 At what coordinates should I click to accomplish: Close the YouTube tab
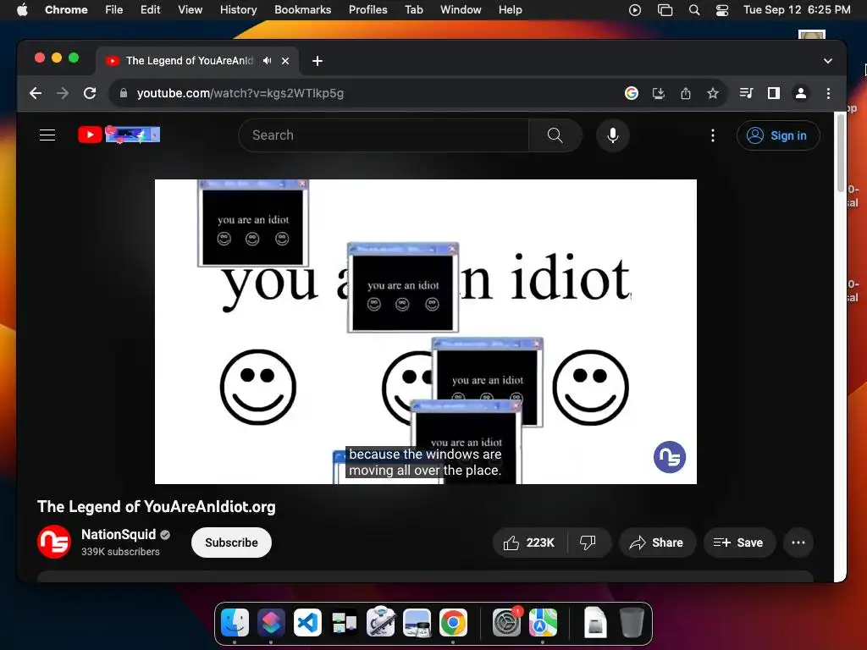[x=285, y=61]
